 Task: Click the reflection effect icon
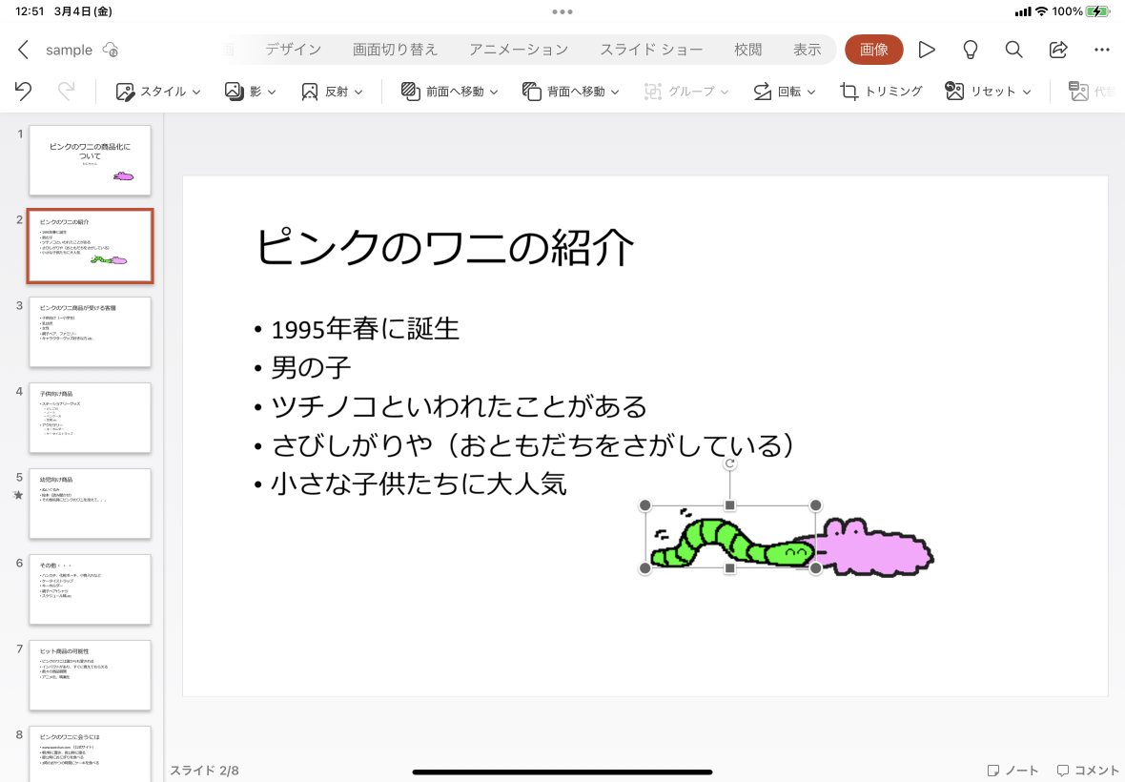[309, 92]
